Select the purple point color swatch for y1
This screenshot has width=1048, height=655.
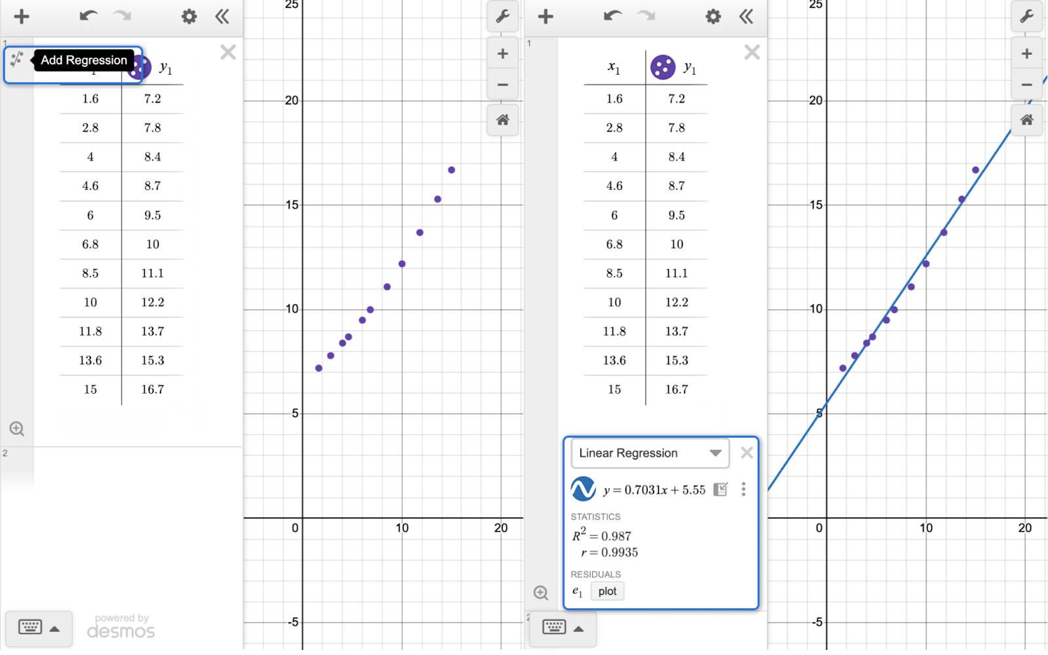point(140,67)
